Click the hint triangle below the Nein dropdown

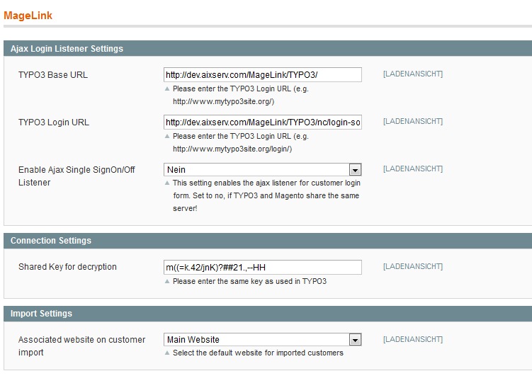pos(167,183)
